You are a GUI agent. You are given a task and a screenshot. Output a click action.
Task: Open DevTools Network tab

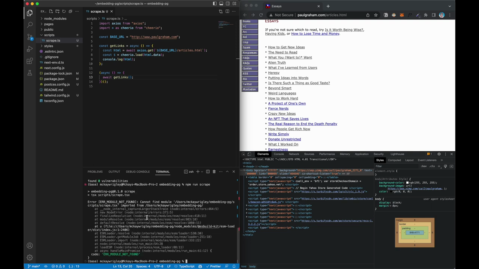tap(294, 154)
